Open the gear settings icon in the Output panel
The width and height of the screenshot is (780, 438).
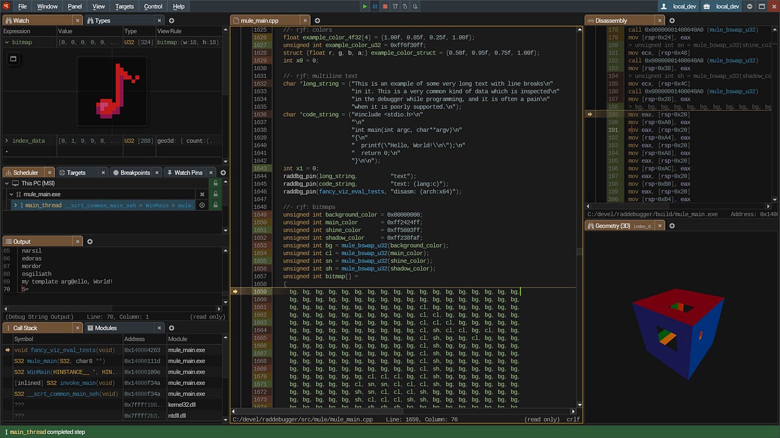[x=90, y=241]
